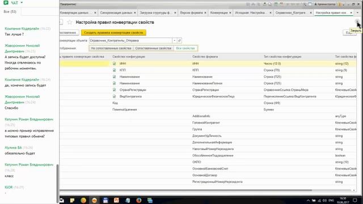Click the calendar icon in top toolbar
The image size is (363, 204).
pyautogui.click(x=281, y=5)
